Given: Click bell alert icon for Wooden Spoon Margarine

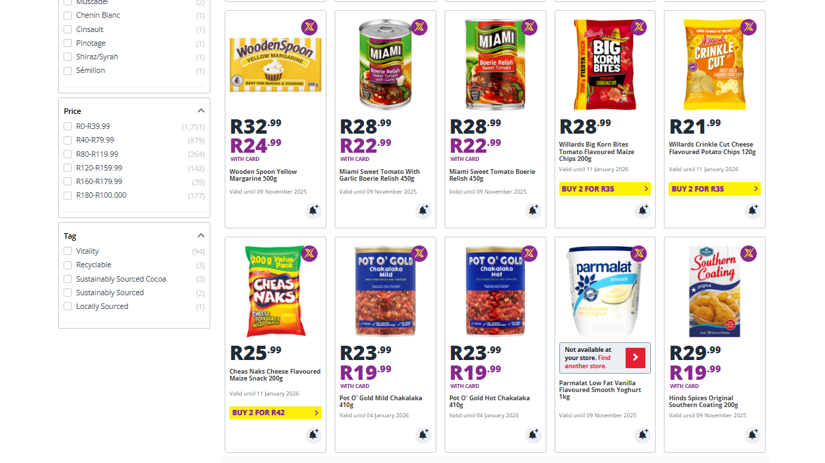Looking at the screenshot, I should (x=313, y=211).
